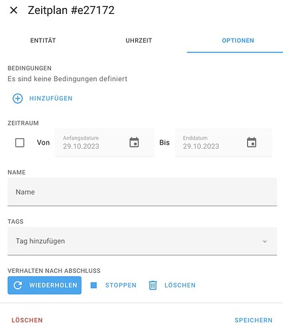The width and height of the screenshot is (283, 332).
Task: Open the calendar picker for Anfangsdatum
Action: [x=134, y=142]
